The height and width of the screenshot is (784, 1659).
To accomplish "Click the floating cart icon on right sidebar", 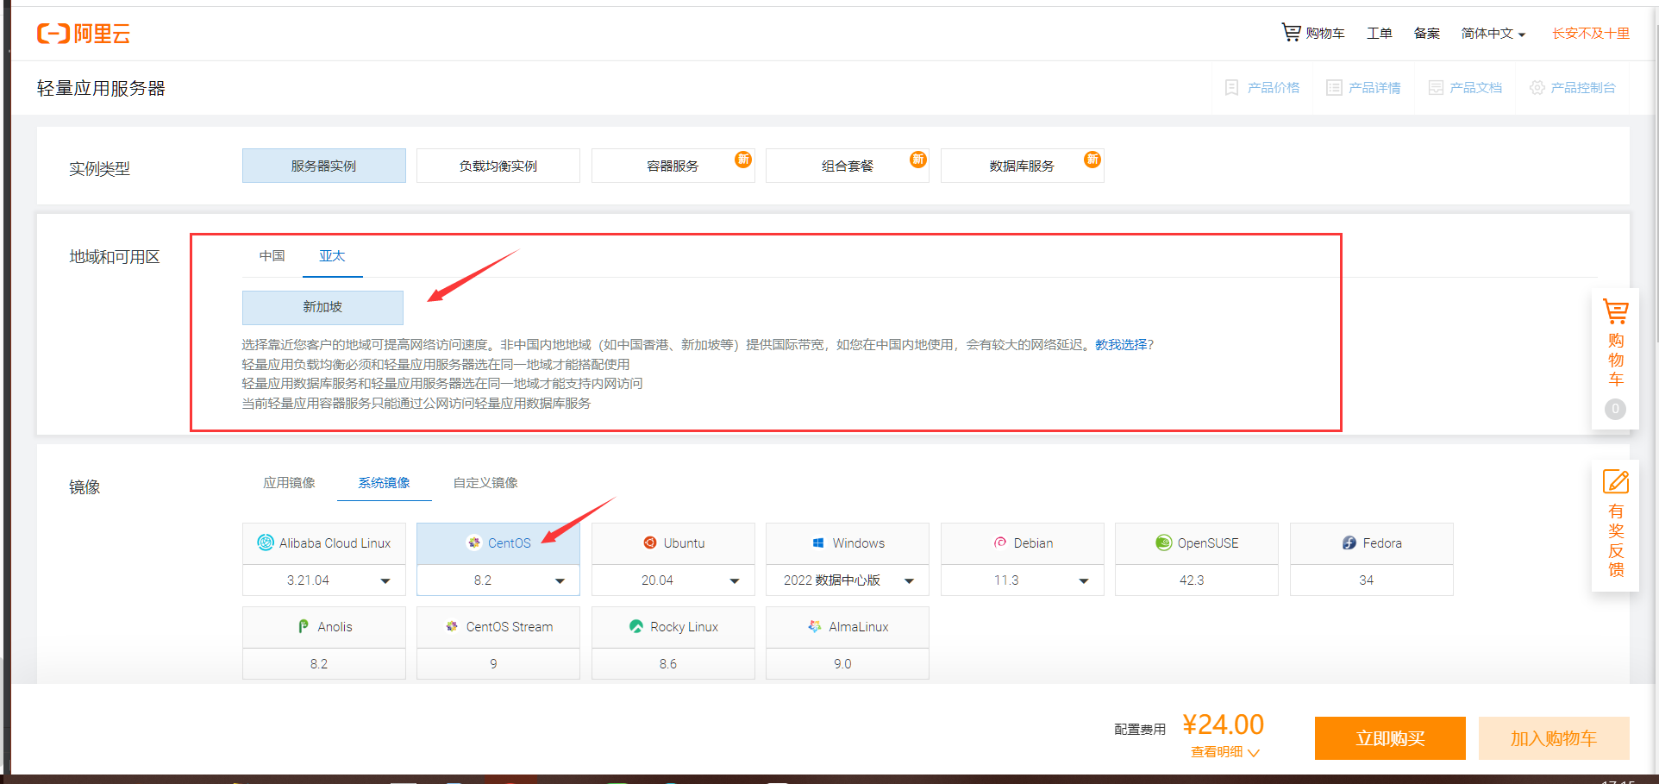I will tap(1615, 311).
